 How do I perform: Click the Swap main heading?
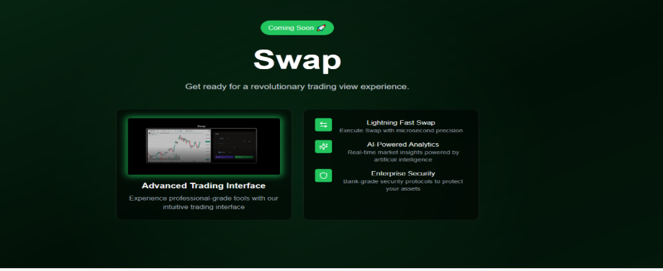[297, 60]
